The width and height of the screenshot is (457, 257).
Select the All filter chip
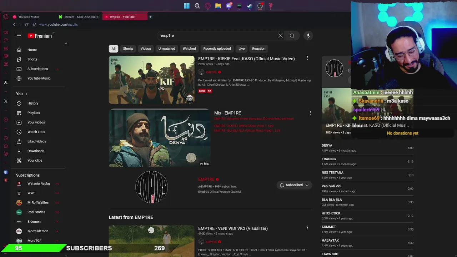click(x=114, y=49)
